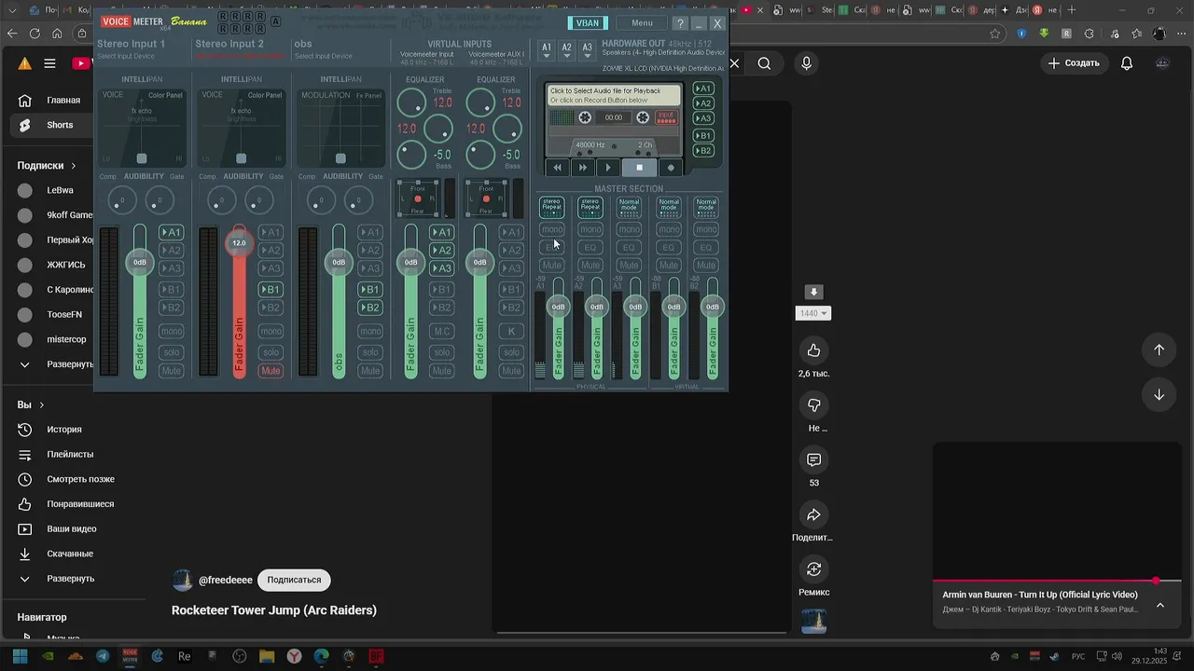Open the Ремикс remix option
This screenshot has height=671, width=1194.
[x=814, y=569]
